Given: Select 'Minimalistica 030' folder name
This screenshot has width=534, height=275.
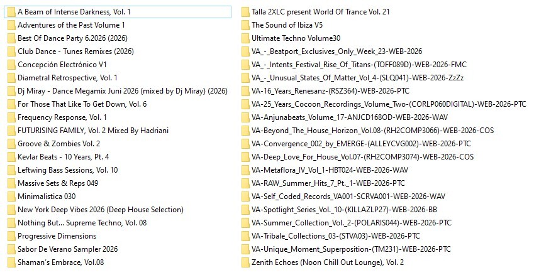Looking at the screenshot, I should (x=47, y=197).
